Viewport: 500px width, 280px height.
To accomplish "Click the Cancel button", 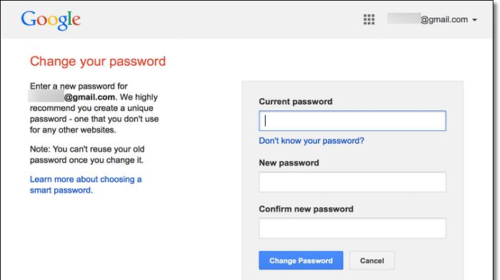I will 372,261.
